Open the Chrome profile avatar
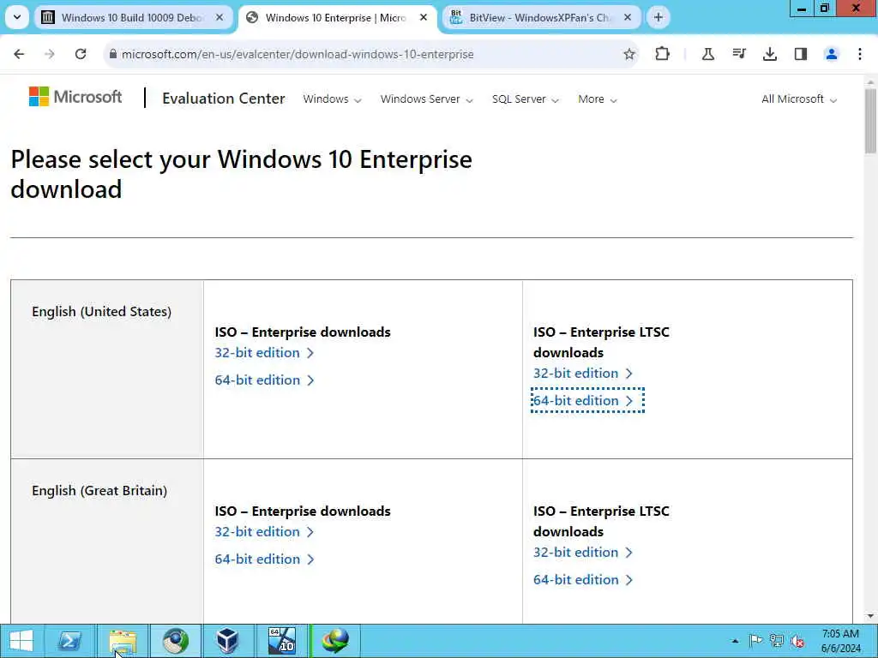 point(832,54)
